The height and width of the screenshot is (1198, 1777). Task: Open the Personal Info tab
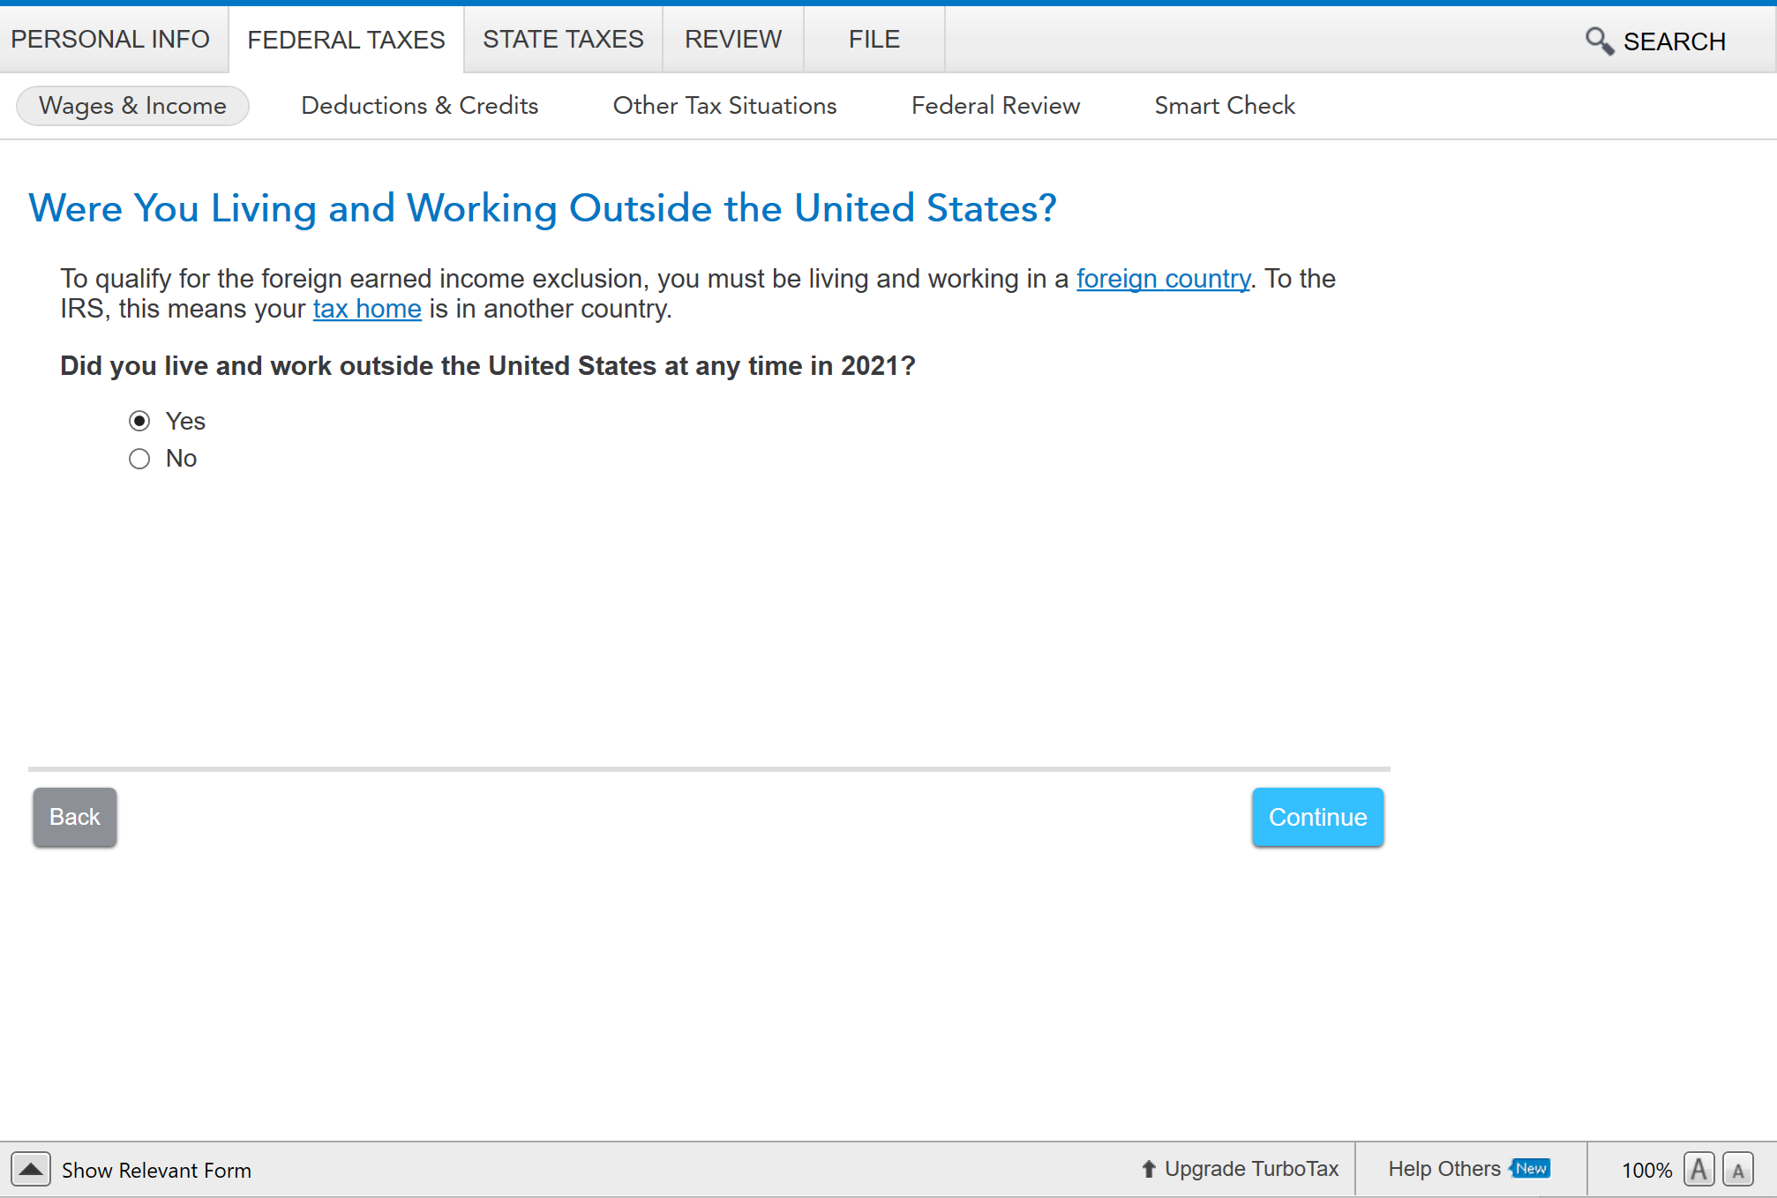coord(110,40)
